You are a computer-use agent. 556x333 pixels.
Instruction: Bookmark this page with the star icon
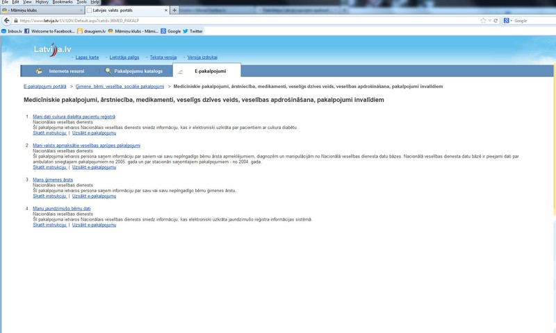coord(483,21)
